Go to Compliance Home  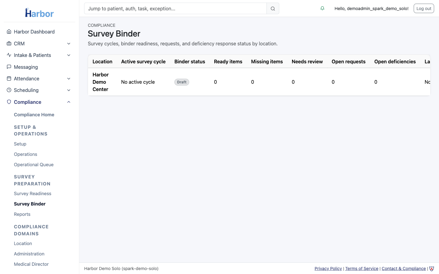click(34, 115)
